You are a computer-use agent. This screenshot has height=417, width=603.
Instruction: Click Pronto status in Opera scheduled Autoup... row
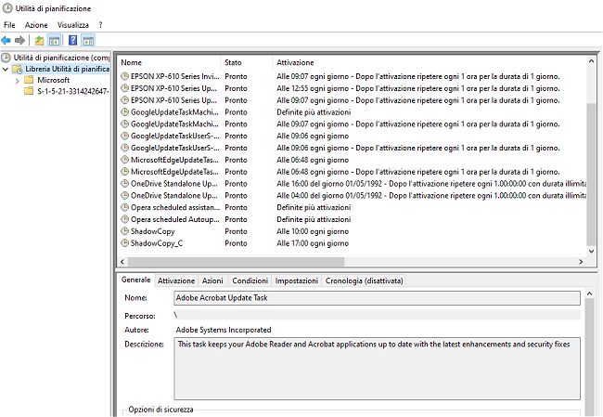(236, 219)
